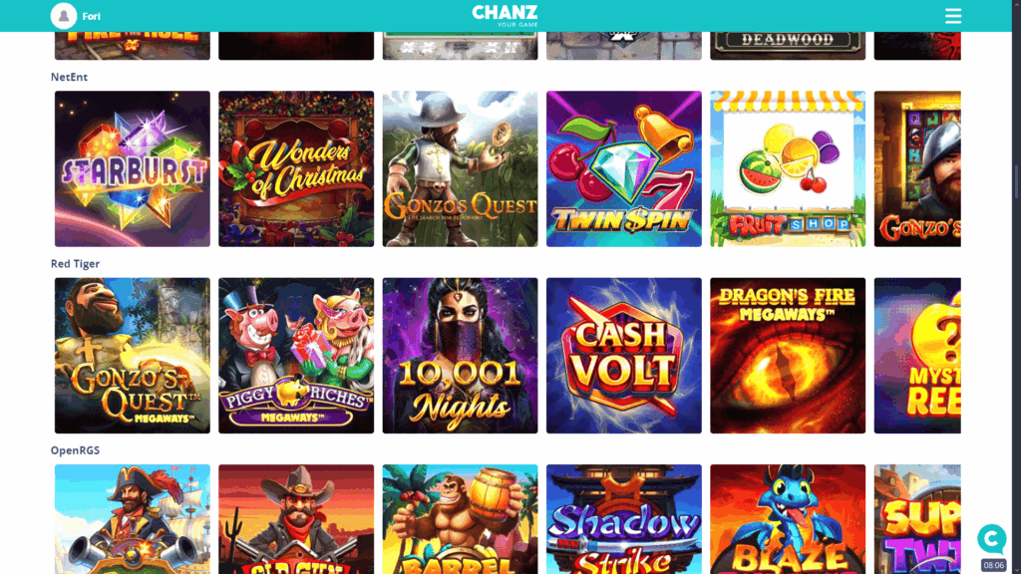Click the Fori username label
Image resolution: width=1021 pixels, height=574 pixels.
point(91,16)
